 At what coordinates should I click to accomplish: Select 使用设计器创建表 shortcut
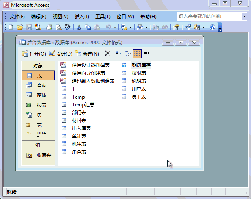click(85, 65)
